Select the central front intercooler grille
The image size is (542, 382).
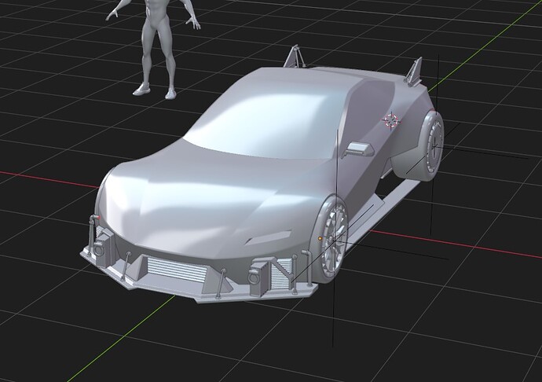coord(176,269)
